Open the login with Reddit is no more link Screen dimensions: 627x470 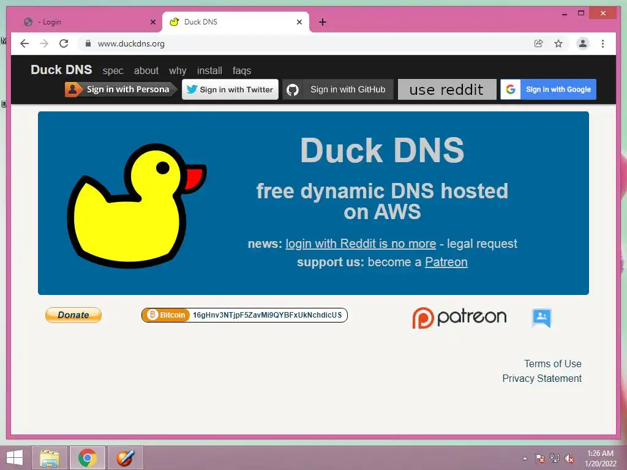click(x=361, y=244)
